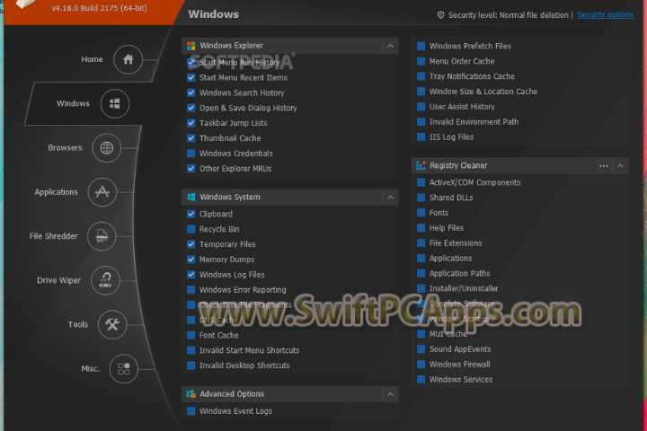Collapse the Registry Cleaner group

point(620,166)
